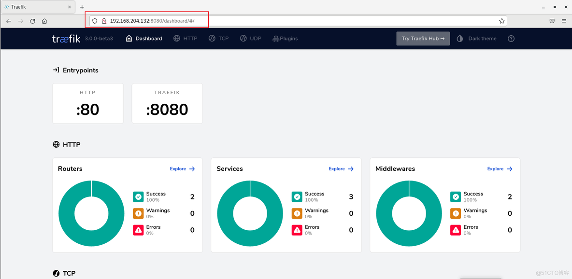This screenshot has height=279, width=572.
Task: Explore the Routers details
Action: (182, 169)
